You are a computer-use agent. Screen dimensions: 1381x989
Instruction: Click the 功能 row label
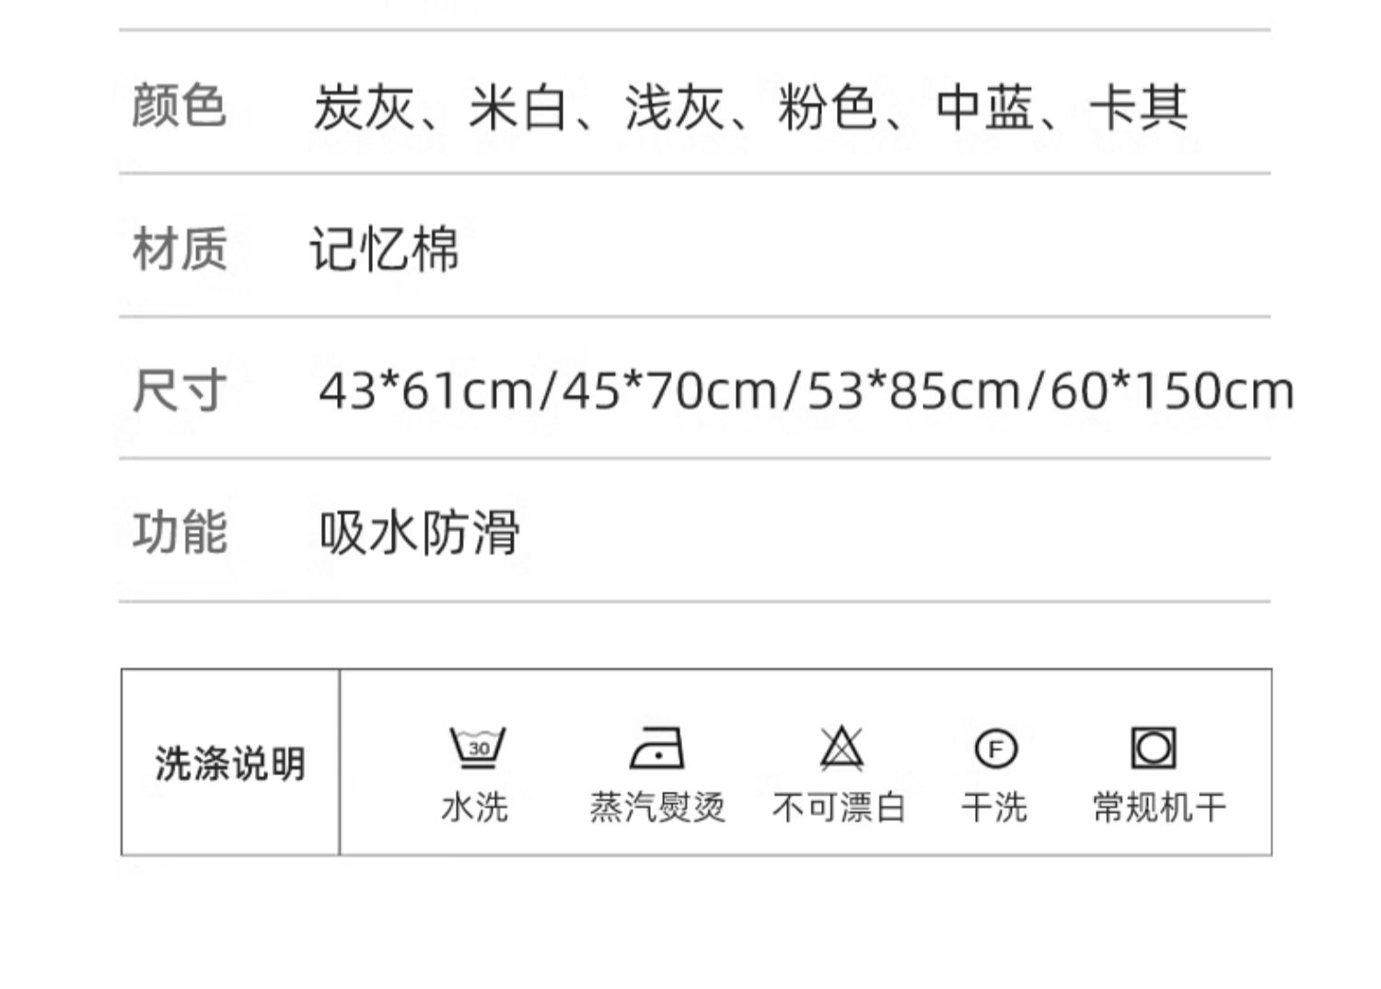[179, 532]
